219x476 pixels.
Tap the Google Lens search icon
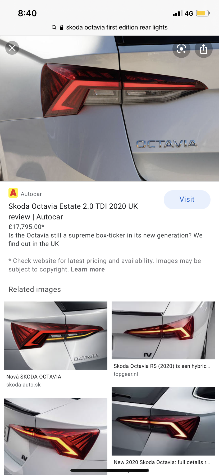181,49
